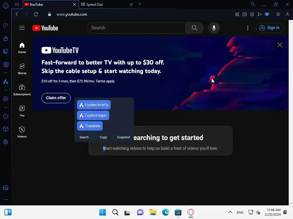Open File Explorer from taskbar

coord(153,212)
